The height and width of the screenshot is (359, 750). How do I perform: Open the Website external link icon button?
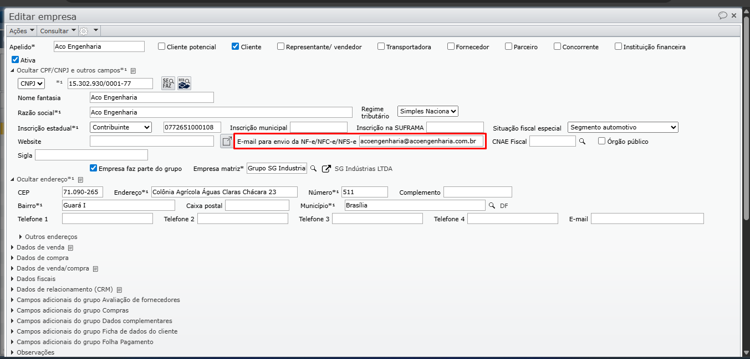click(x=227, y=141)
